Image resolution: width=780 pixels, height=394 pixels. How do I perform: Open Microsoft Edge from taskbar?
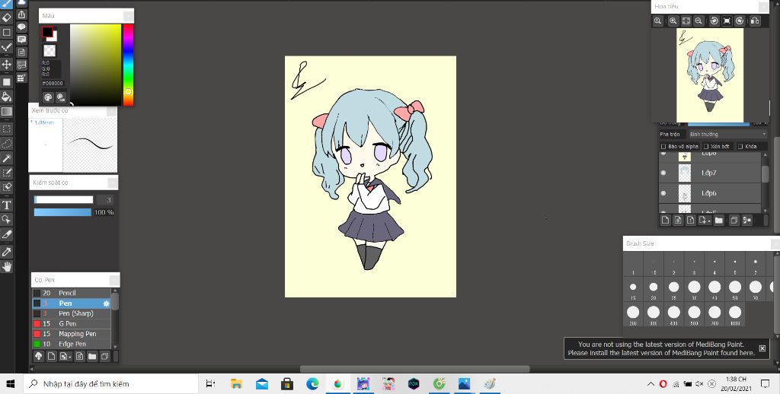point(312,383)
